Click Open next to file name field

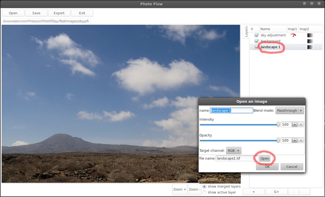[265, 158]
